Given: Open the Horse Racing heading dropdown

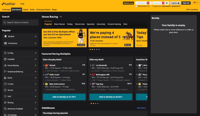Looking at the screenshot, I should click(61, 17).
